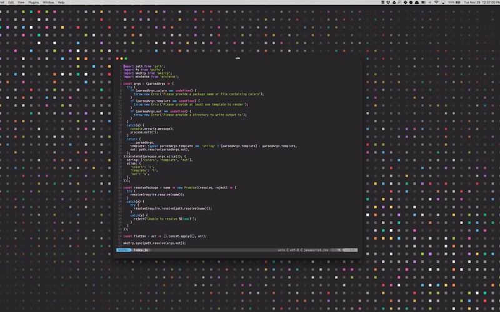The width and height of the screenshot is (500, 312).
Task: Click the line 'if (parsedArgs.out == undefined) {'
Action: pos(161,112)
